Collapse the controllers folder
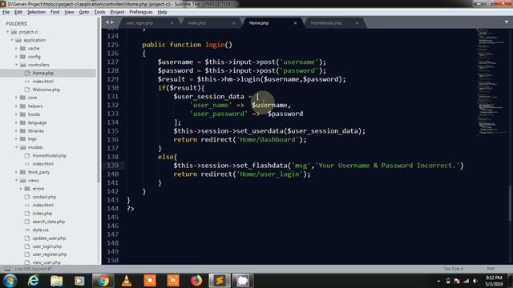 coord(16,65)
